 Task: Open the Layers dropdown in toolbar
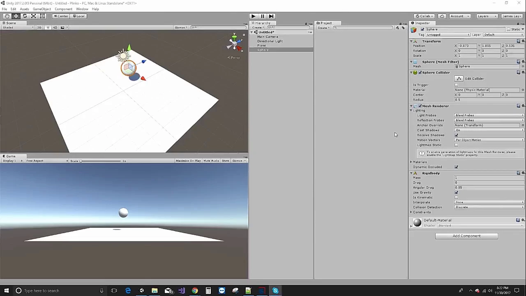click(487, 16)
